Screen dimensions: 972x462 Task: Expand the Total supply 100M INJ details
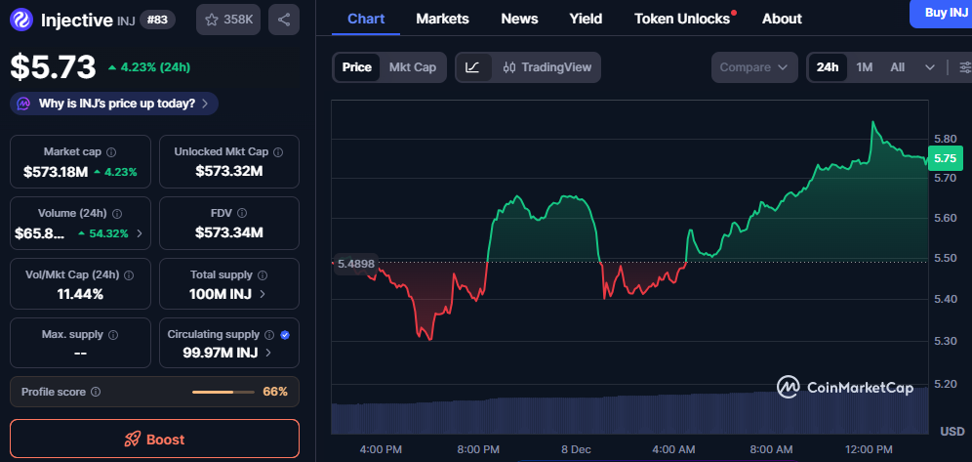click(x=229, y=293)
